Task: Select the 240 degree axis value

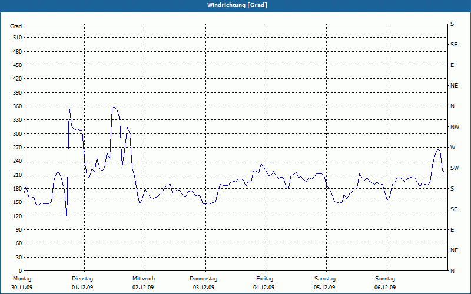Action: [x=18, y=161]
